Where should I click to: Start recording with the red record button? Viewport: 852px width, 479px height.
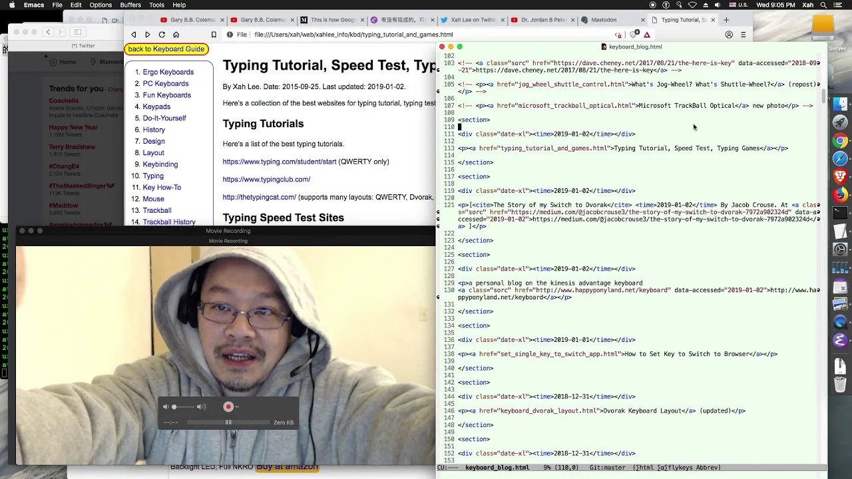[x=228, y=406]
